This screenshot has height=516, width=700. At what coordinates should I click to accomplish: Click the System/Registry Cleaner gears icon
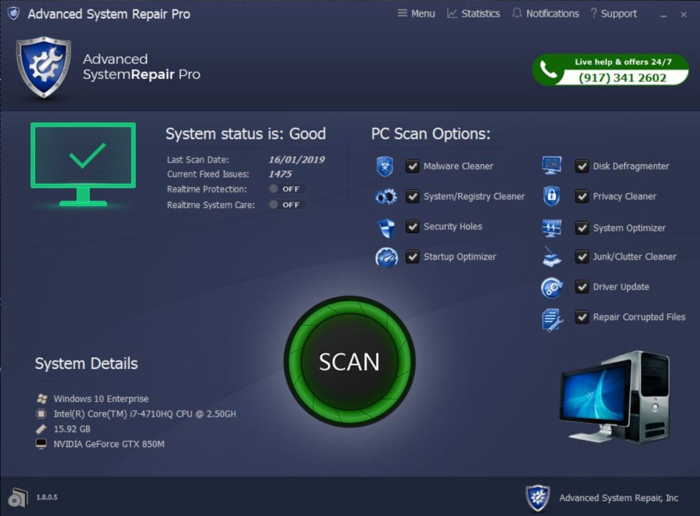pyautogui.click(x=386, y=197)
